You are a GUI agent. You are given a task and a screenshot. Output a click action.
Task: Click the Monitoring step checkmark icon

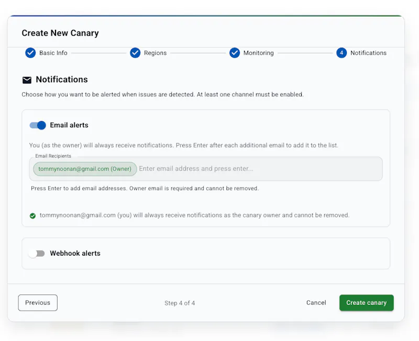point(235,53)
